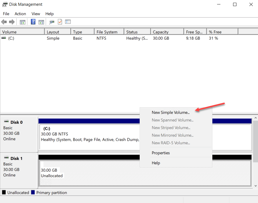258x203 pixels.
Task: Sort by the Capacity column header
Action: tap(167, 32)
